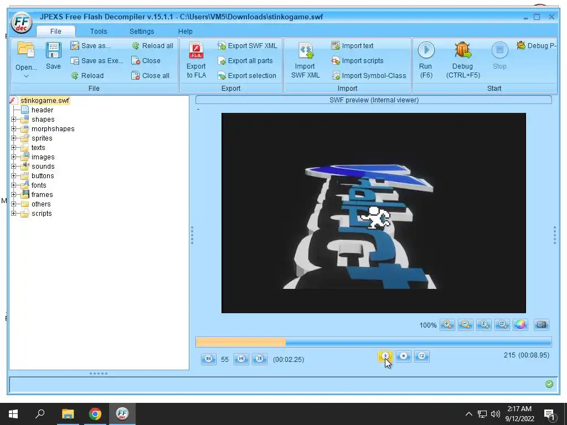Screen dimensions: 567x425
Task: Click Import Symbol-Class
Action: pos(368,75)
